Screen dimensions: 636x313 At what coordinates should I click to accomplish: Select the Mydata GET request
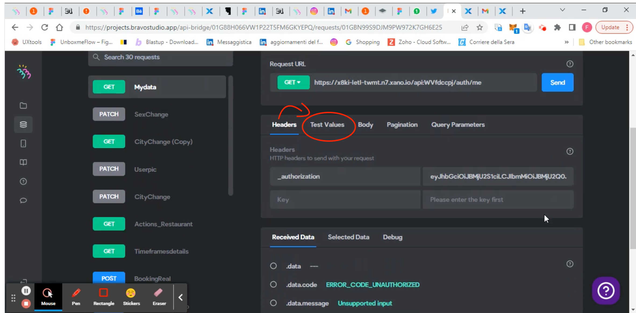click(x=157, y=87)
